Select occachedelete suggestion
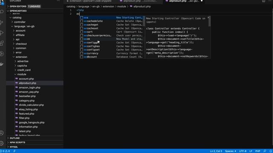Image resolution: width=273 pixels, height=153 pixels. [x=112, y=21]
